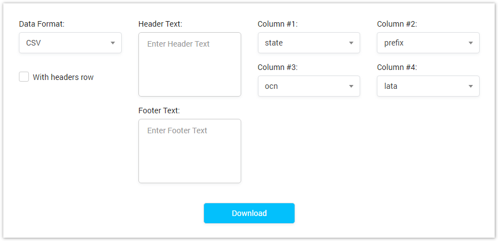Focus the Enter Header Text box
498x241 pixels.
[190, 64]
